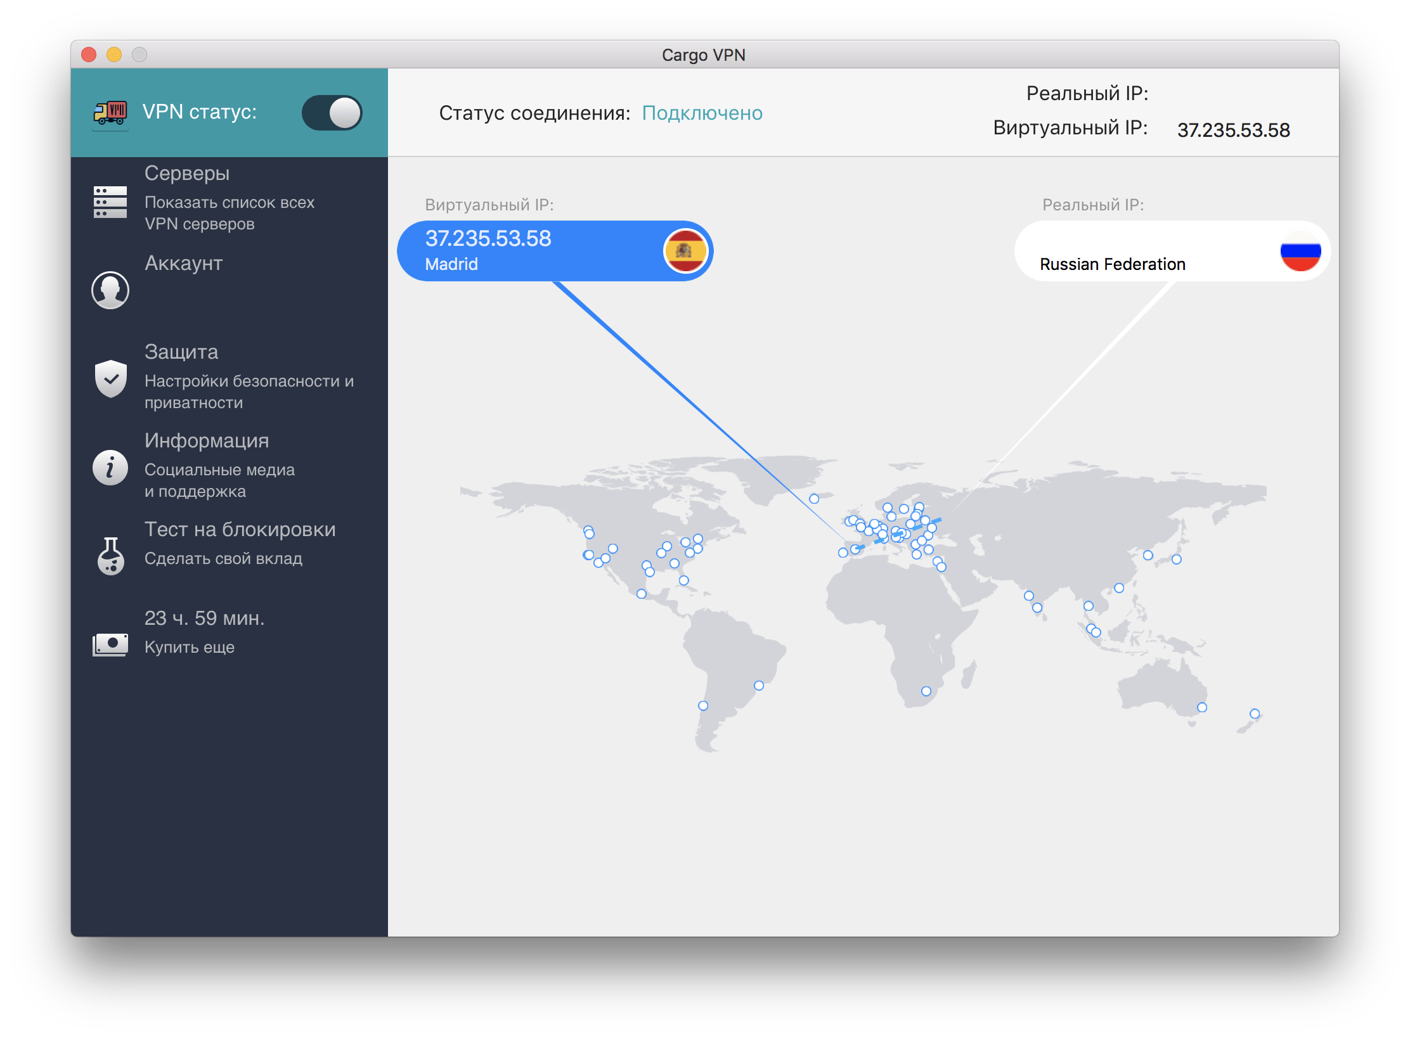Close the Cargo VPN window

(89, 54)
